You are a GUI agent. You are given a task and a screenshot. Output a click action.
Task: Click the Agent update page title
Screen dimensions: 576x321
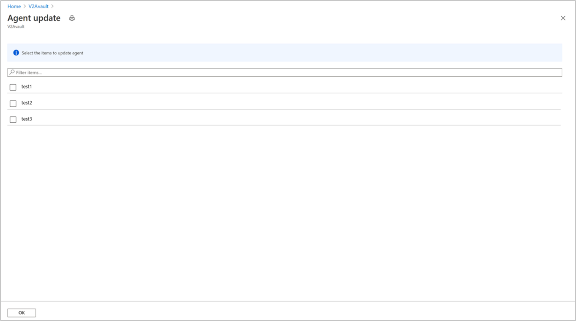(x=34, y=18)
